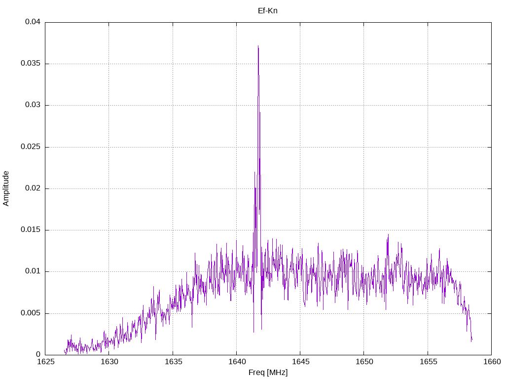Select the 0.02 y-axis tick label
505x379 pixels.
click(33, 189)
